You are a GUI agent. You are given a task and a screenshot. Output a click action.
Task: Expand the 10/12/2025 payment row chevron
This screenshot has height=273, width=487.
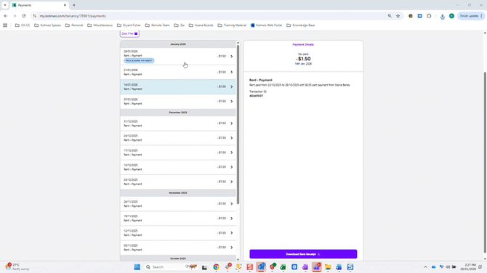tap(231, 167)
